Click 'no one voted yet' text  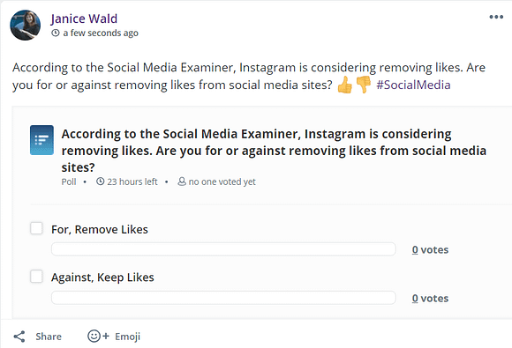coord(222,181)
